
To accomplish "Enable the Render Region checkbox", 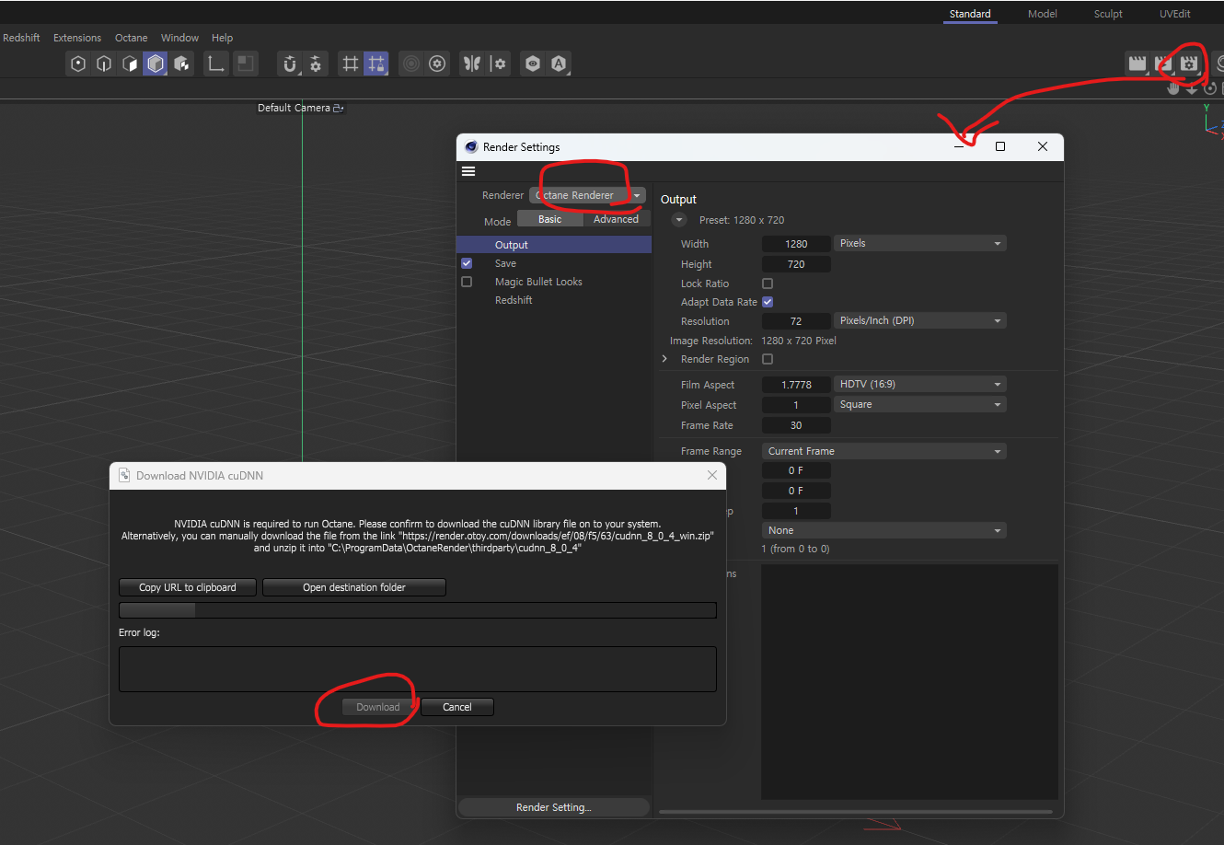I will pos(768,359).
